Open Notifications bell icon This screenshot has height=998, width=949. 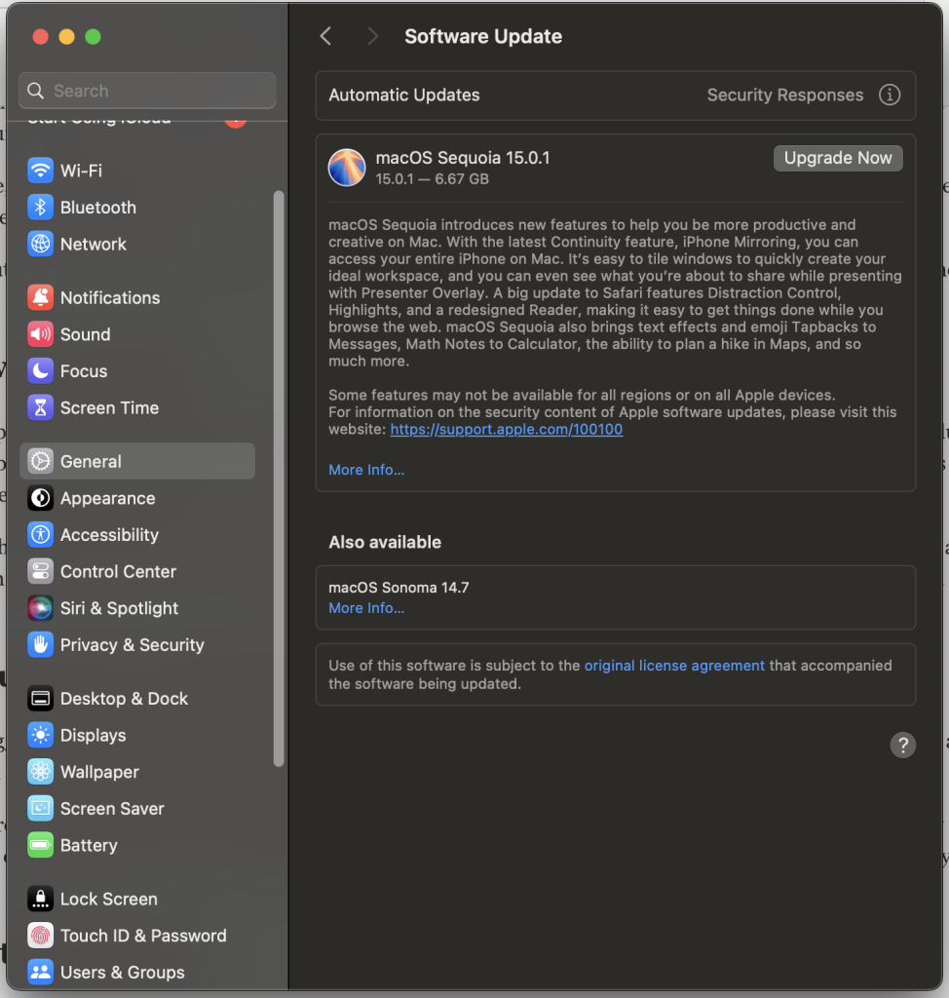[x=40, y=298]
